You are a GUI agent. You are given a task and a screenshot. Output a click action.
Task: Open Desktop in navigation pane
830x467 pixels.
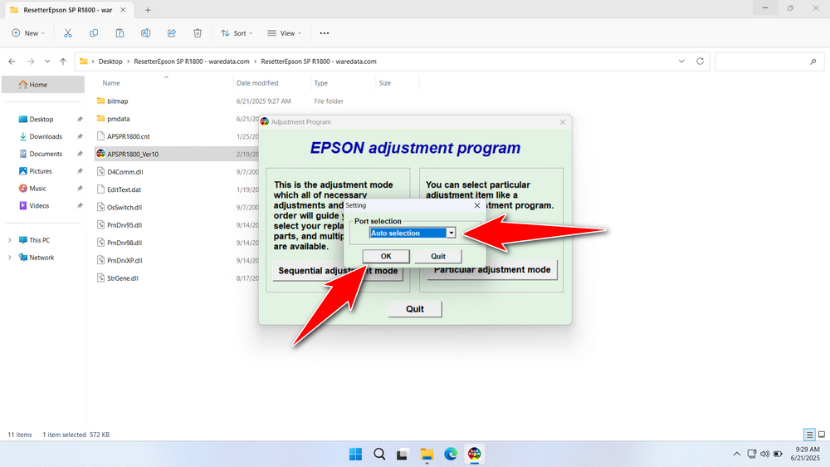[43, 120]
